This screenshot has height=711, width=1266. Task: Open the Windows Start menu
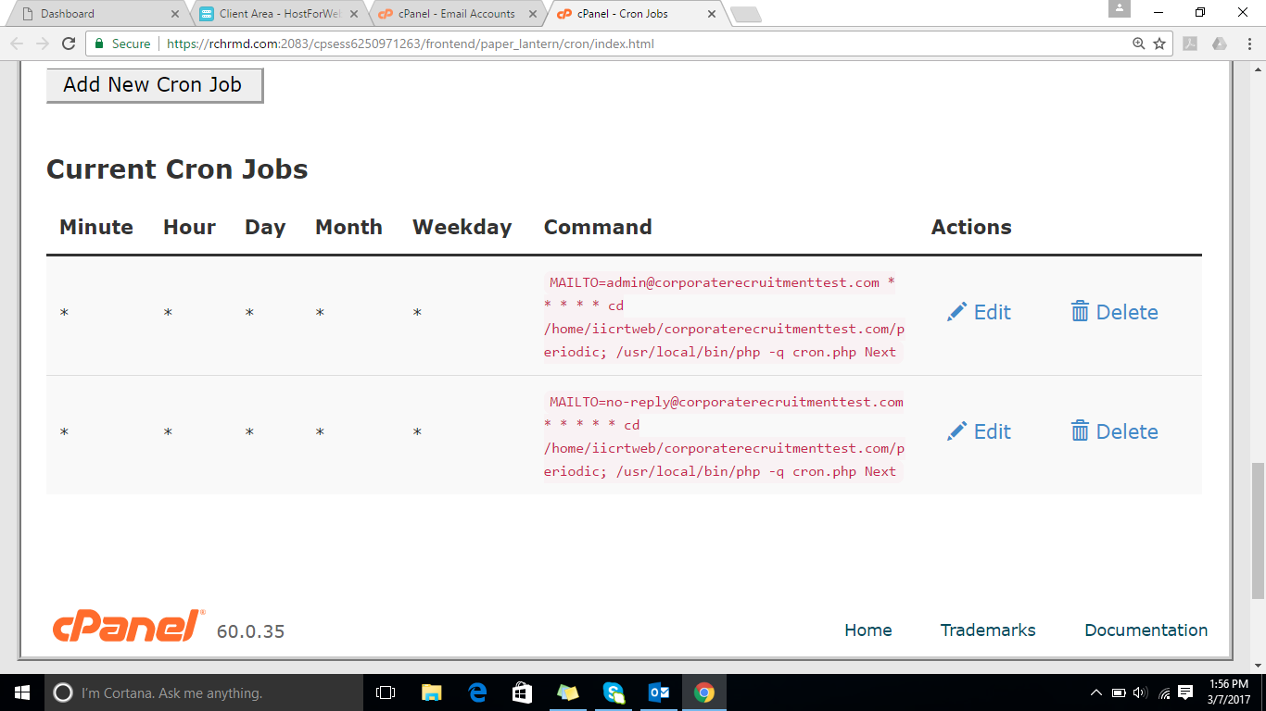tap(21, 692)
